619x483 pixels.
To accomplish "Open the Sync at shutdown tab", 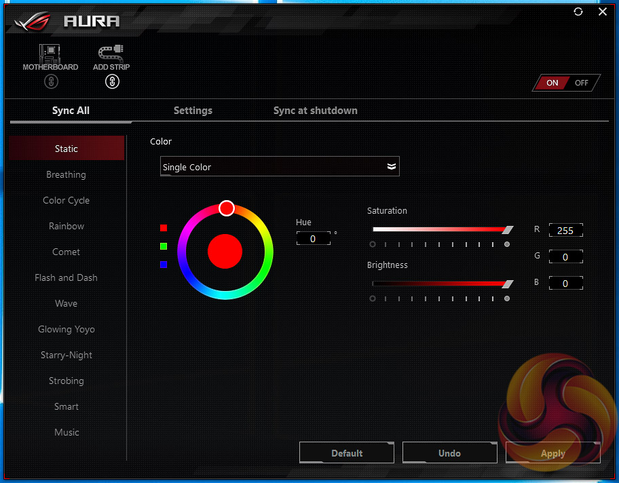I will tap(316, 111).
